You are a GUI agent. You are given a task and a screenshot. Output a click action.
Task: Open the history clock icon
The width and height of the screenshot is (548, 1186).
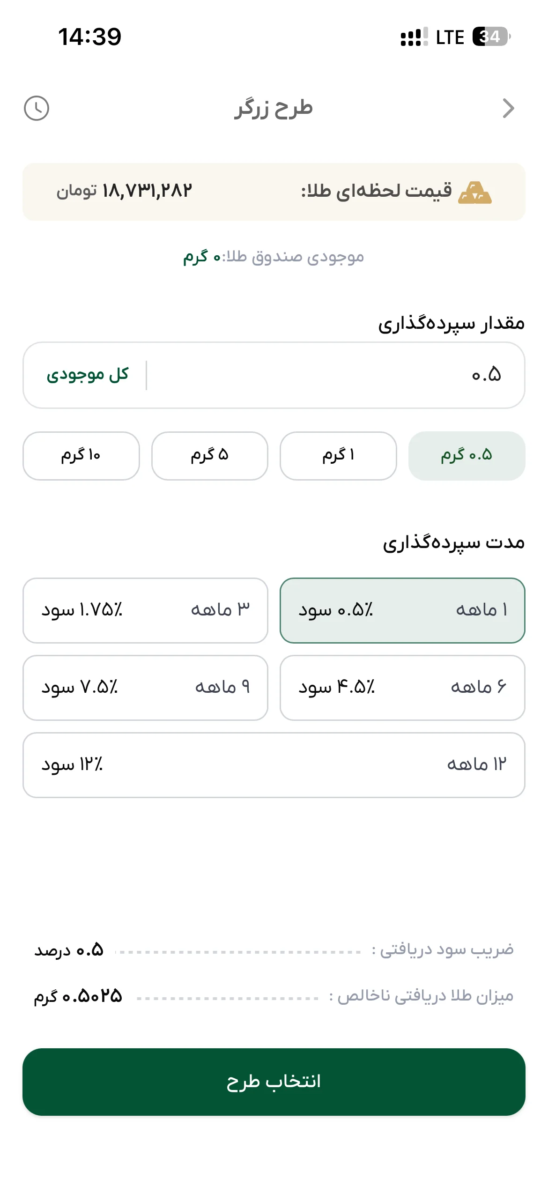[x=37, y=108]
